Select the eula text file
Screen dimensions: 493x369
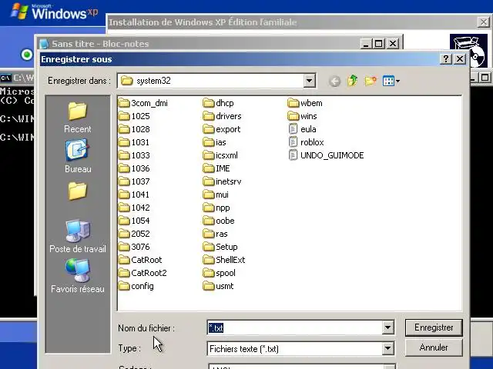point(302,129)
